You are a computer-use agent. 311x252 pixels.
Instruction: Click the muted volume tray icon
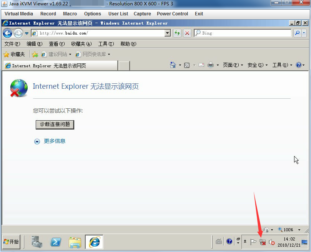click(272, 242)
